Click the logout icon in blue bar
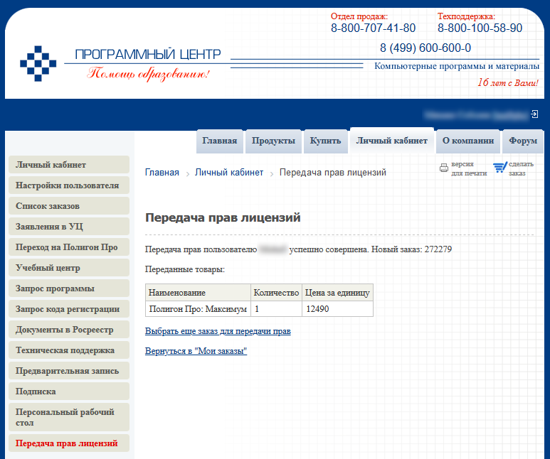 (x=534, y=114)
